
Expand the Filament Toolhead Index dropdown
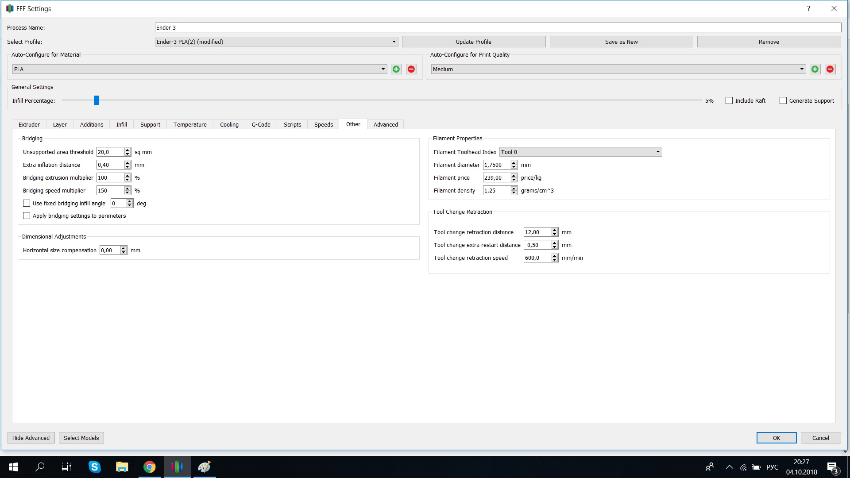point(580,152)
